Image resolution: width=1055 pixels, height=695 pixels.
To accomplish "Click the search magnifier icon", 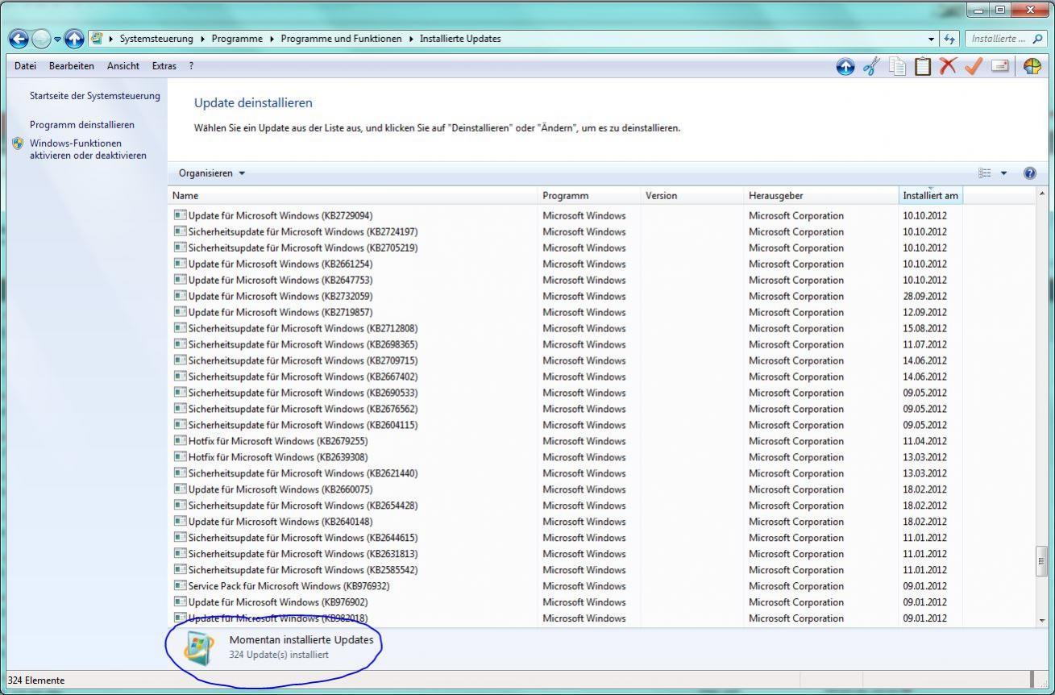I will point(1038,39).
